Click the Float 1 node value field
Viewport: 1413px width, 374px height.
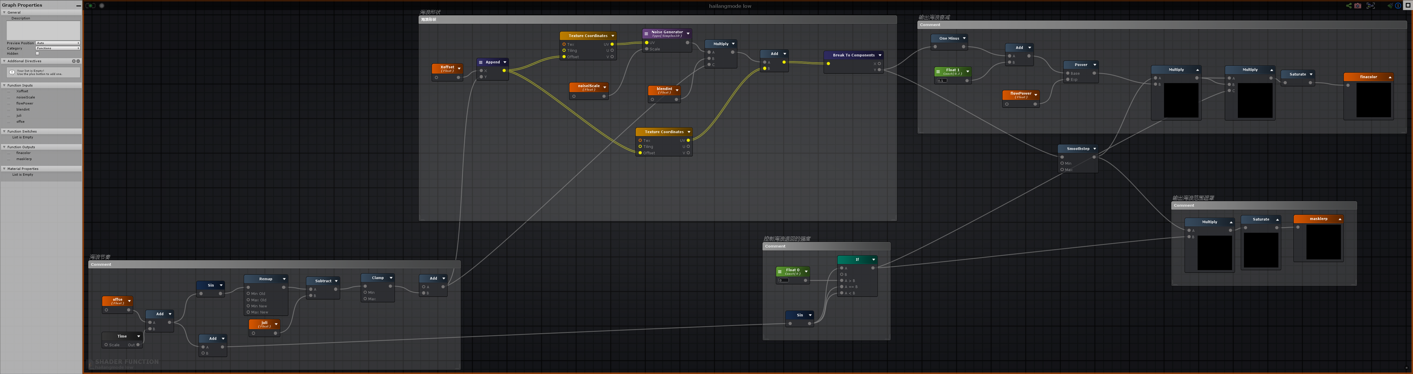pos(942,80)
